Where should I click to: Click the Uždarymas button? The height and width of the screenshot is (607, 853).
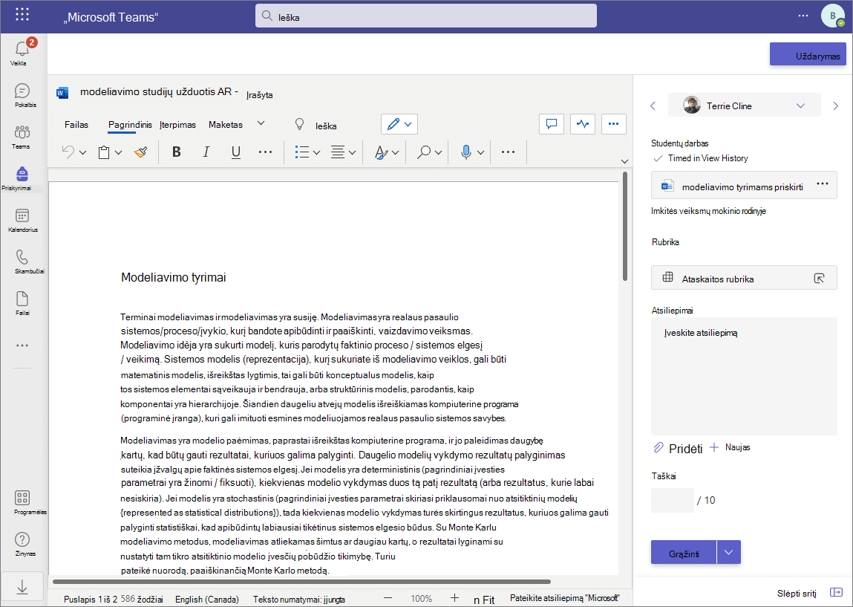click(808, 54)
